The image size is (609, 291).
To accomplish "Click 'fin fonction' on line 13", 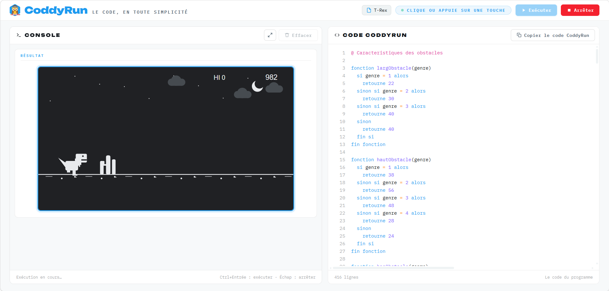I will [368, 144].
